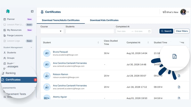Click the My Resources icon

tap(5, 30)
